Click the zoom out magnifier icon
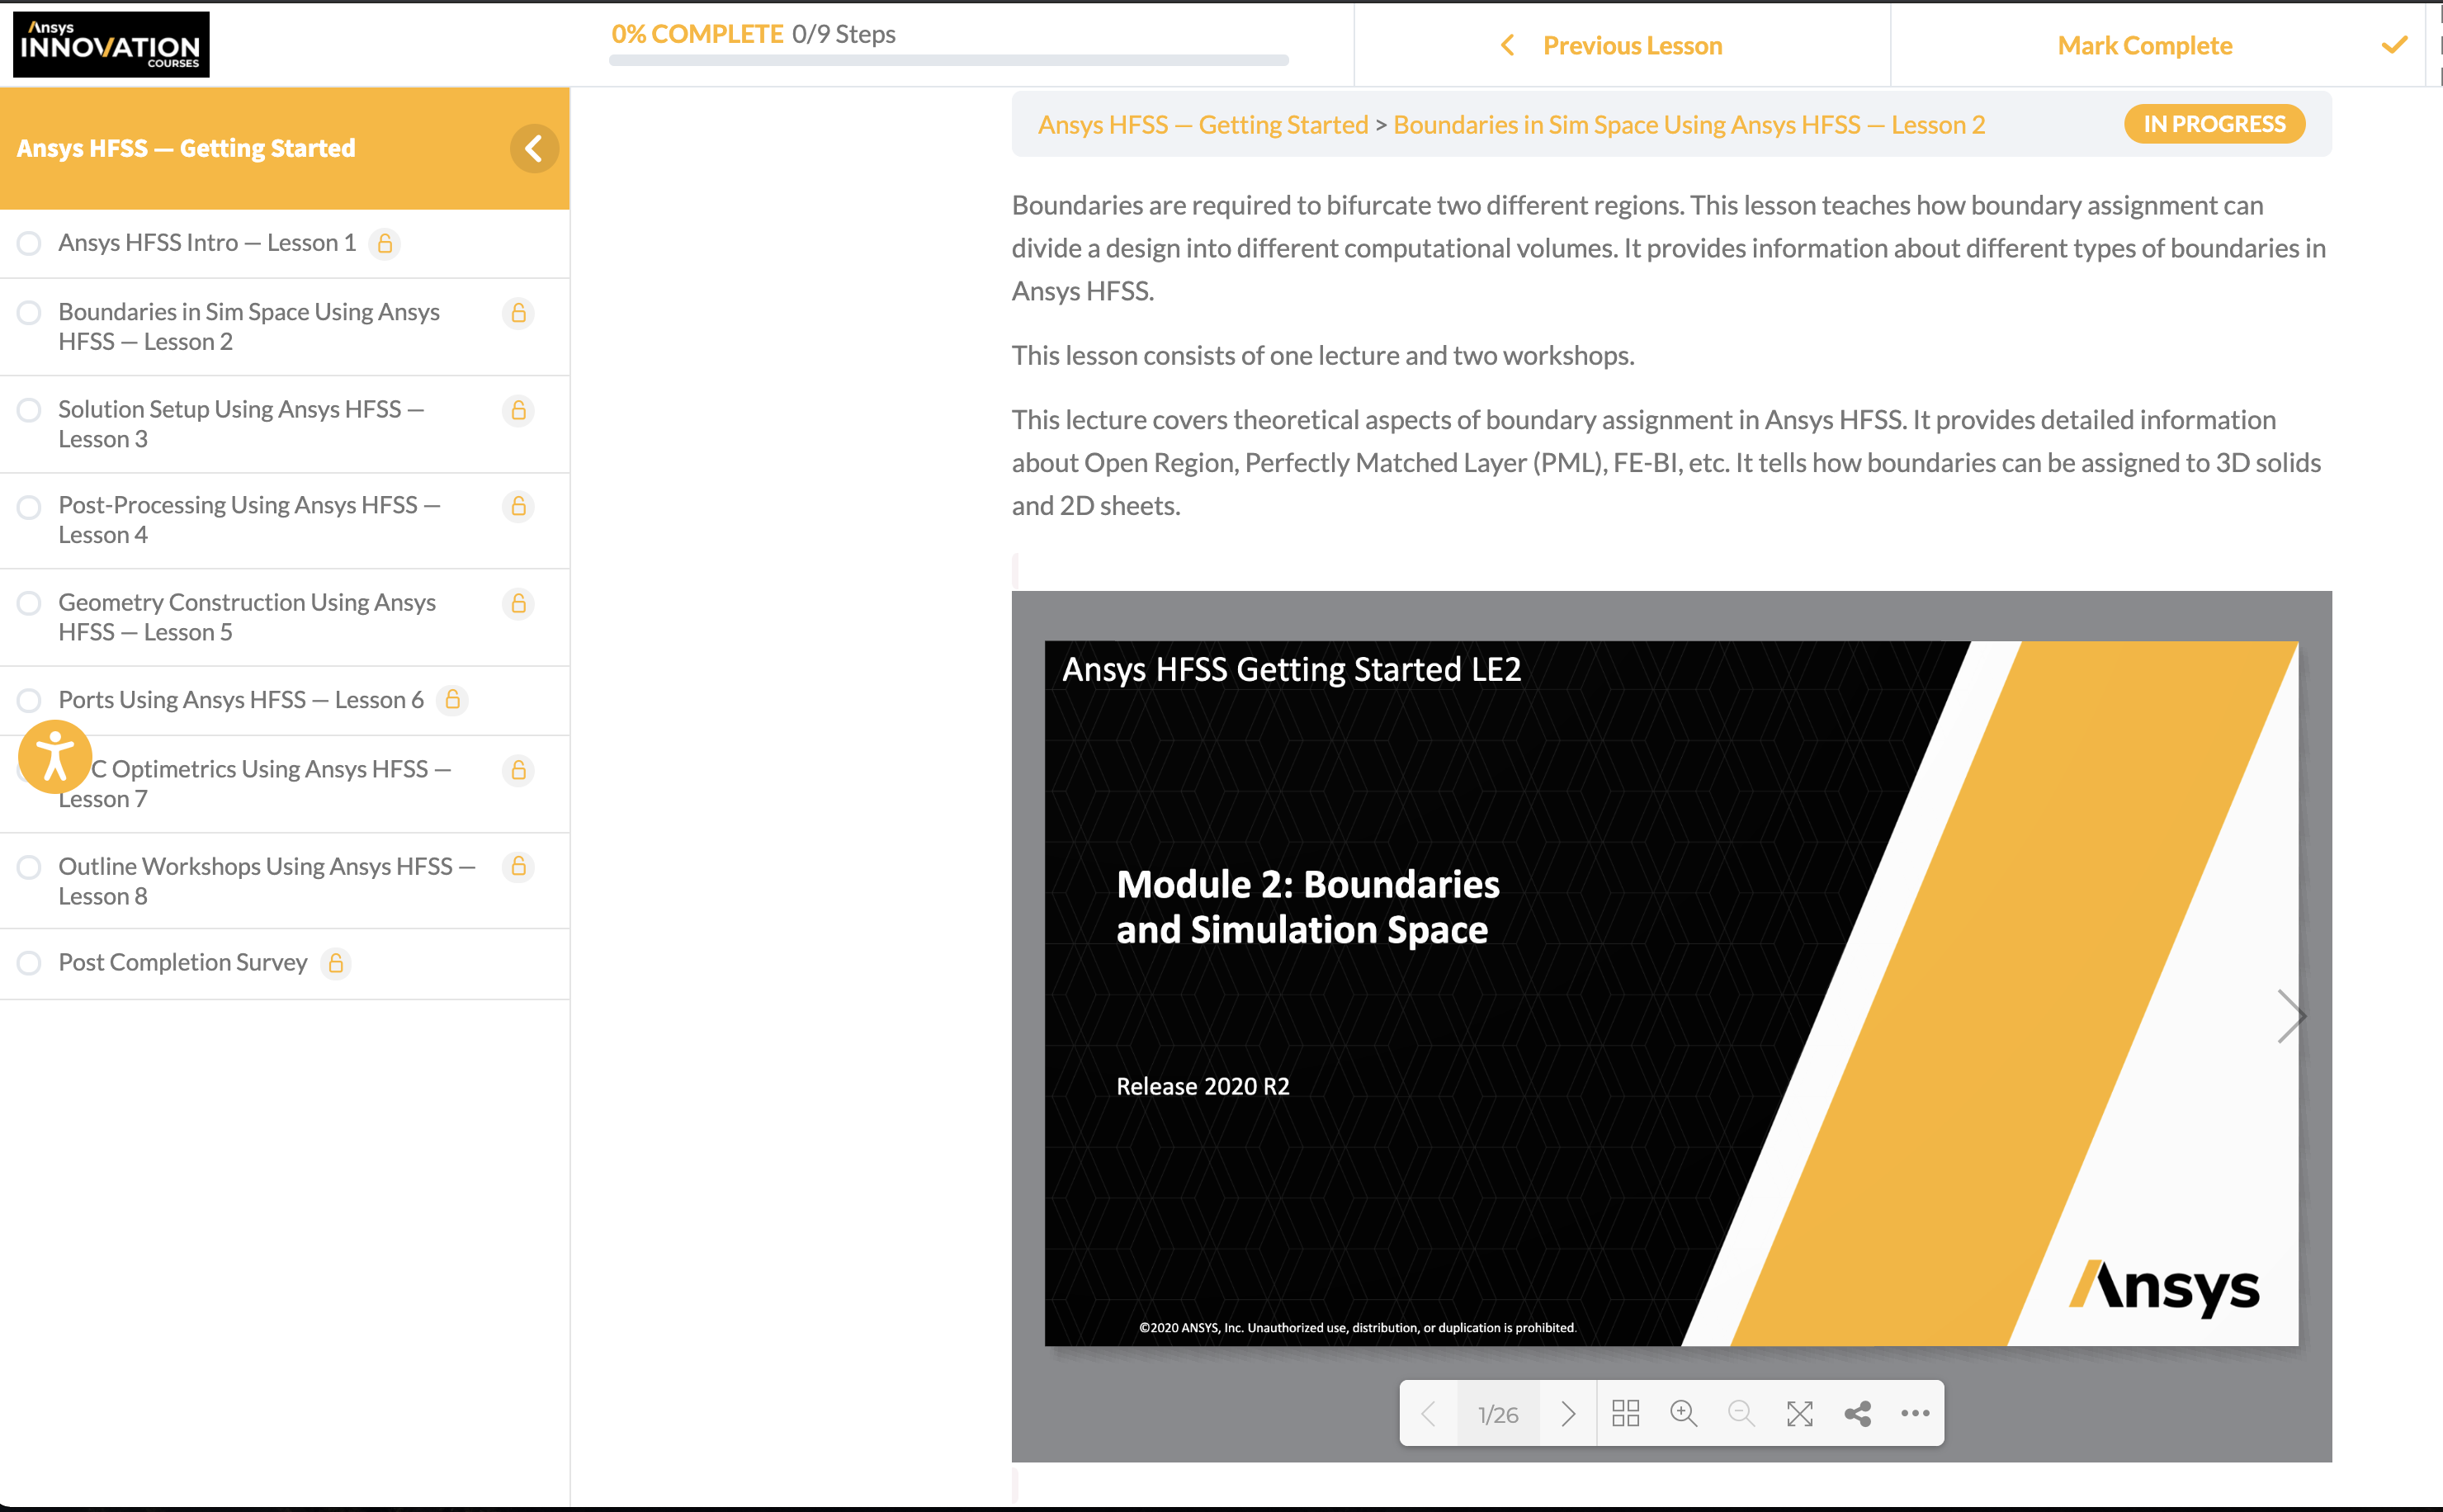 click(1741, 1413)
